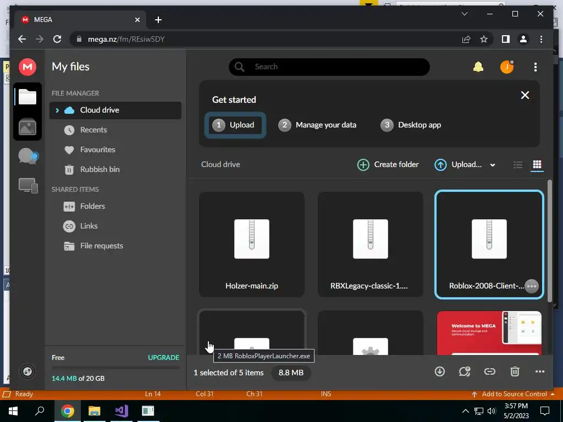Screen dimensions: 563x422
Task: Open the Windows Start menu
Action: coord(13,410)
